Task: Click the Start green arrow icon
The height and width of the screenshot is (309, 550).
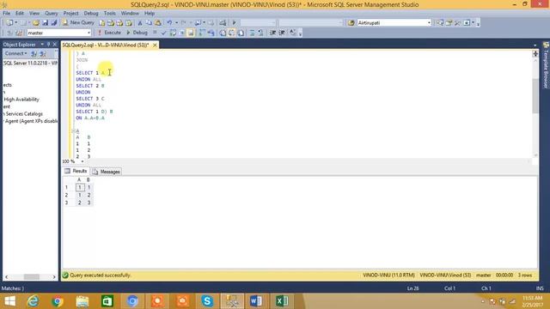Action: (x=234, y=23)
